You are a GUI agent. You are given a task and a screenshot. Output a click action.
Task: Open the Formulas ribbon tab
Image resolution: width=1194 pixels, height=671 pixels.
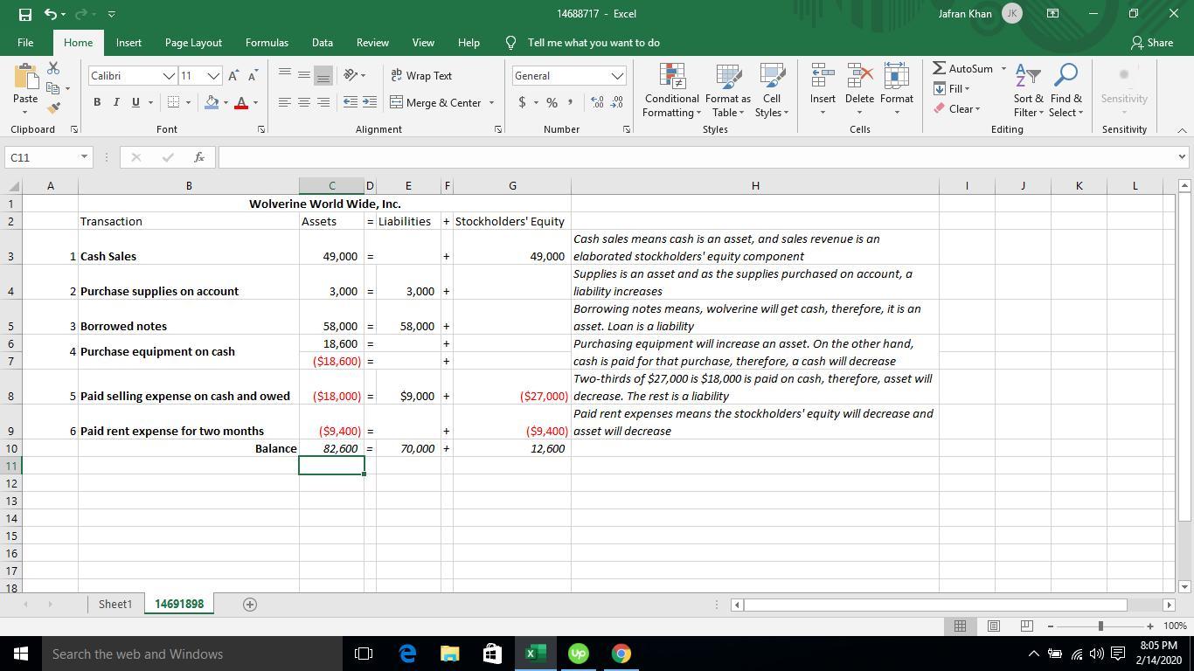267,43
